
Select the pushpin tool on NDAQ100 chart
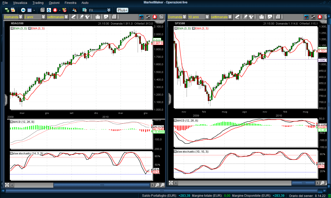(82, 17)
